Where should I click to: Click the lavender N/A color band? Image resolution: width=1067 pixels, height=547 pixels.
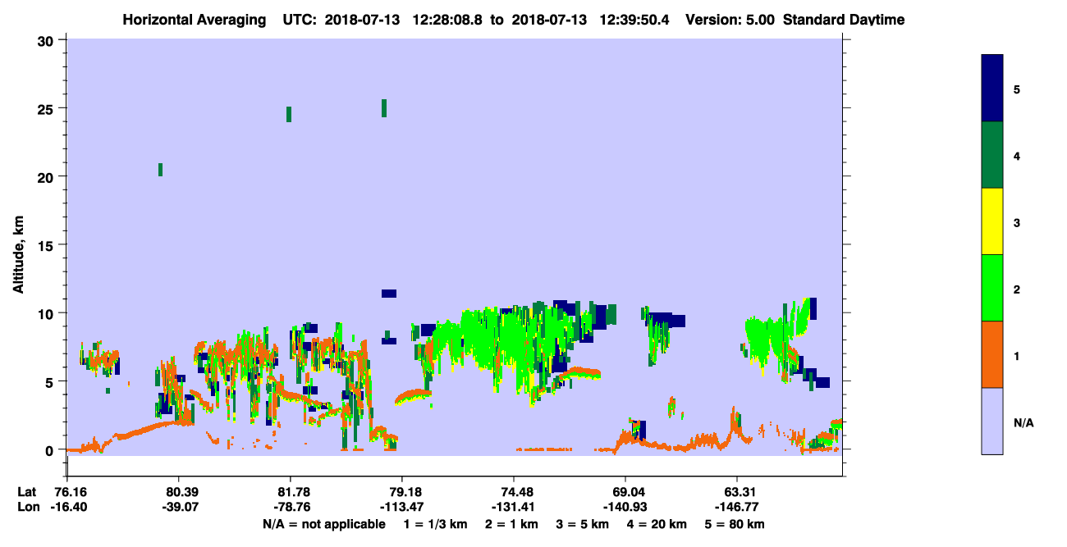992,421
